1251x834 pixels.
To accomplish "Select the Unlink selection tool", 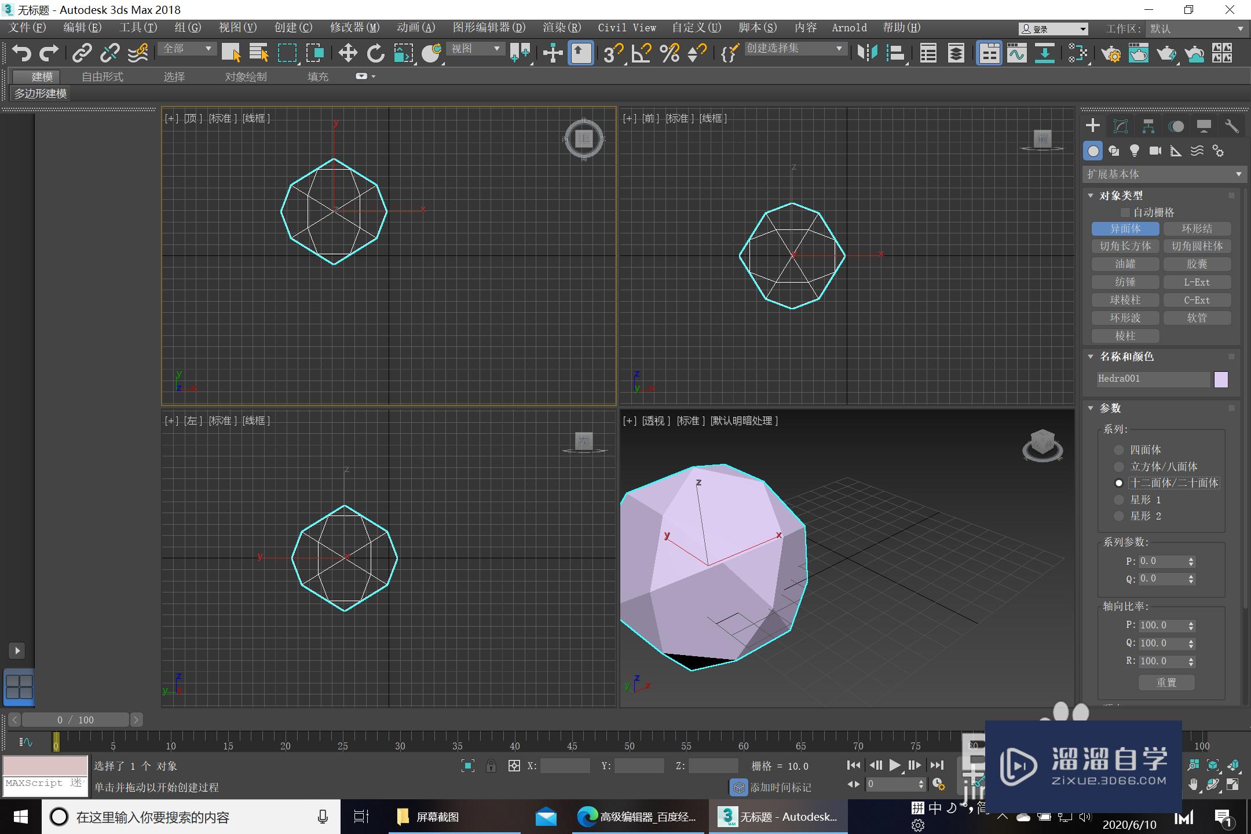I will [x=109, y=53].
